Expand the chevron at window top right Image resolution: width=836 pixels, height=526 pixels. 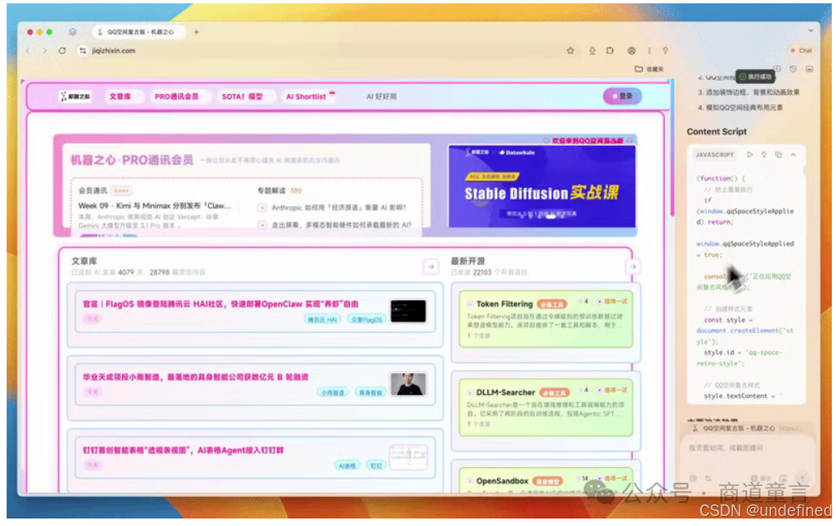(x=811, y=32)
